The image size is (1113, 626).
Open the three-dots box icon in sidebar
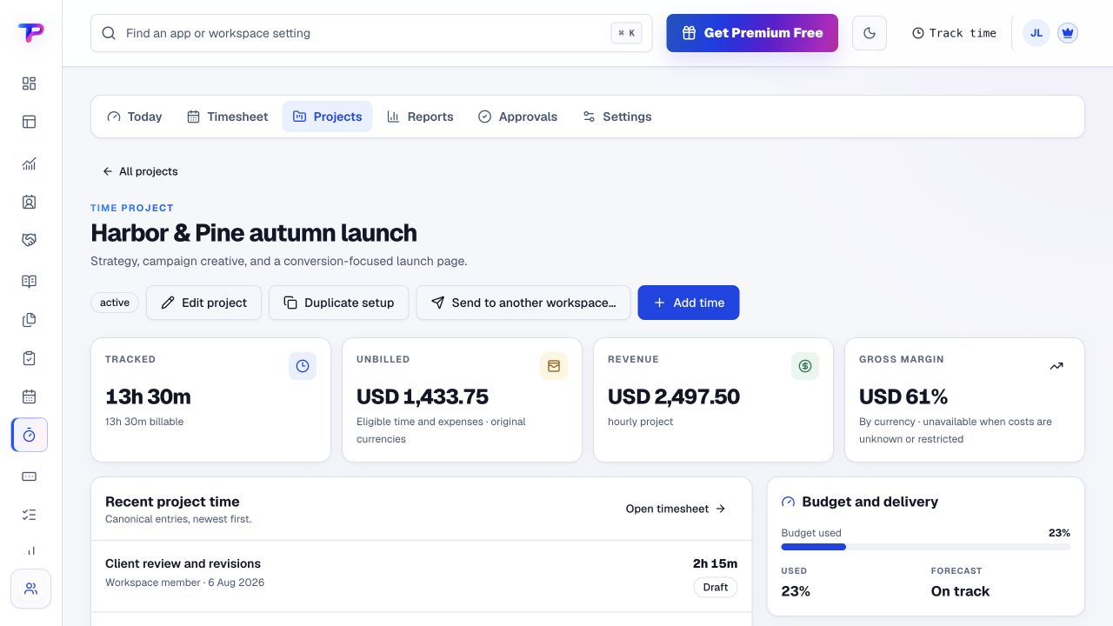click(x=29, y=476)
